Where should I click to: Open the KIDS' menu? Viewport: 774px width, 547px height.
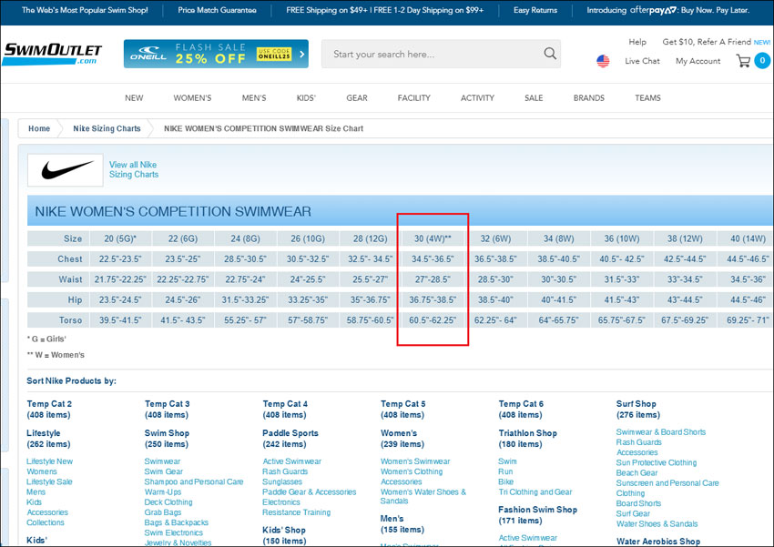(306, 98)
